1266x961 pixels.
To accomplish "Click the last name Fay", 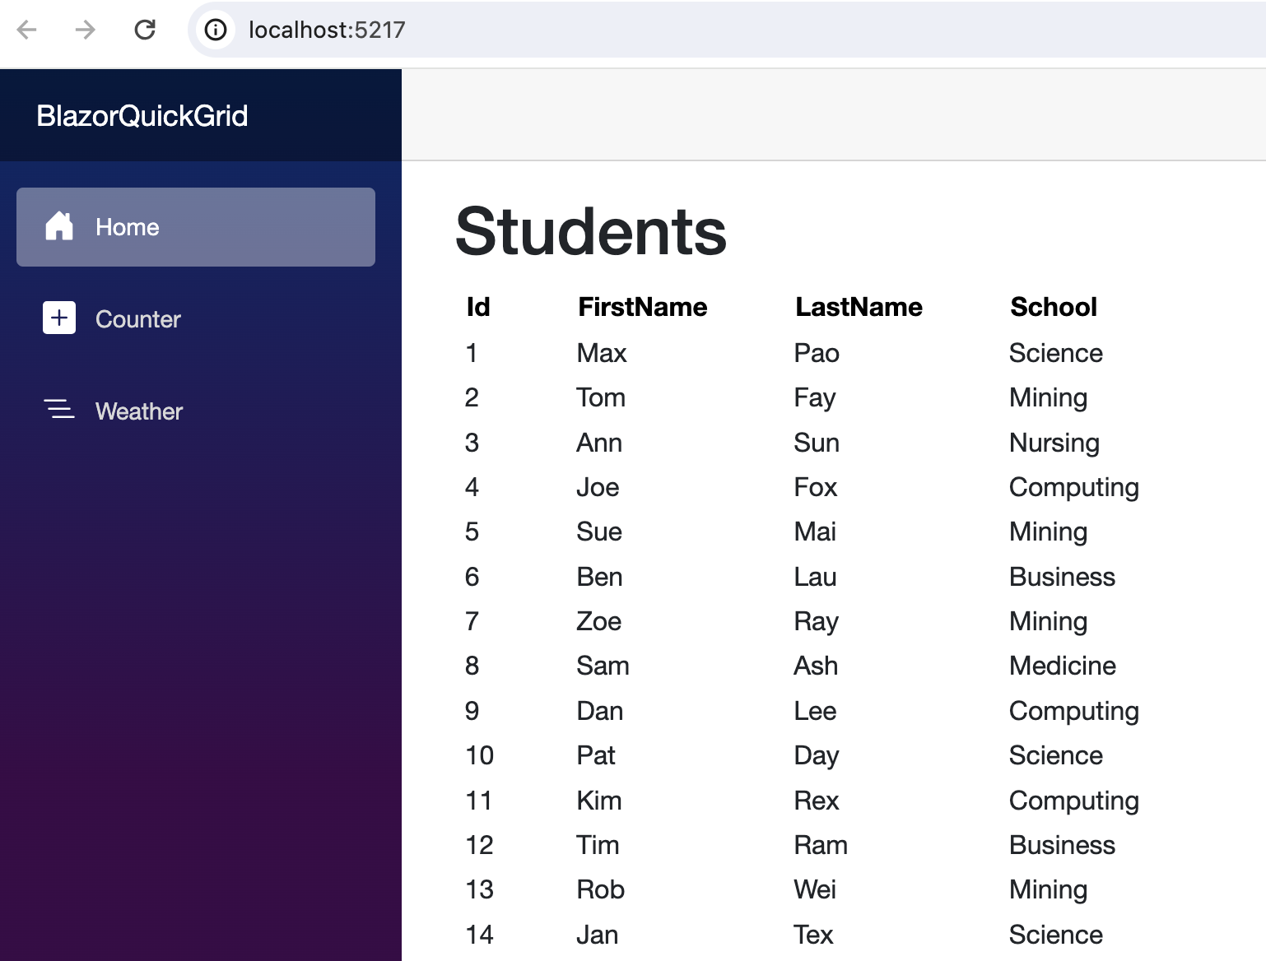I will pos(815,398).
